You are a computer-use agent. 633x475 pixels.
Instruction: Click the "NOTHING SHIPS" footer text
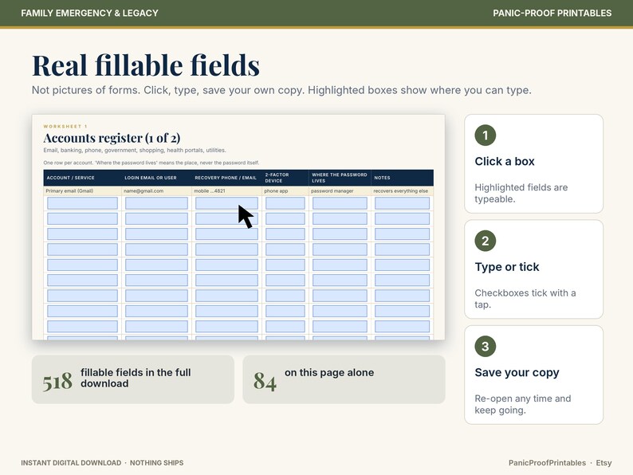(156, 463)
